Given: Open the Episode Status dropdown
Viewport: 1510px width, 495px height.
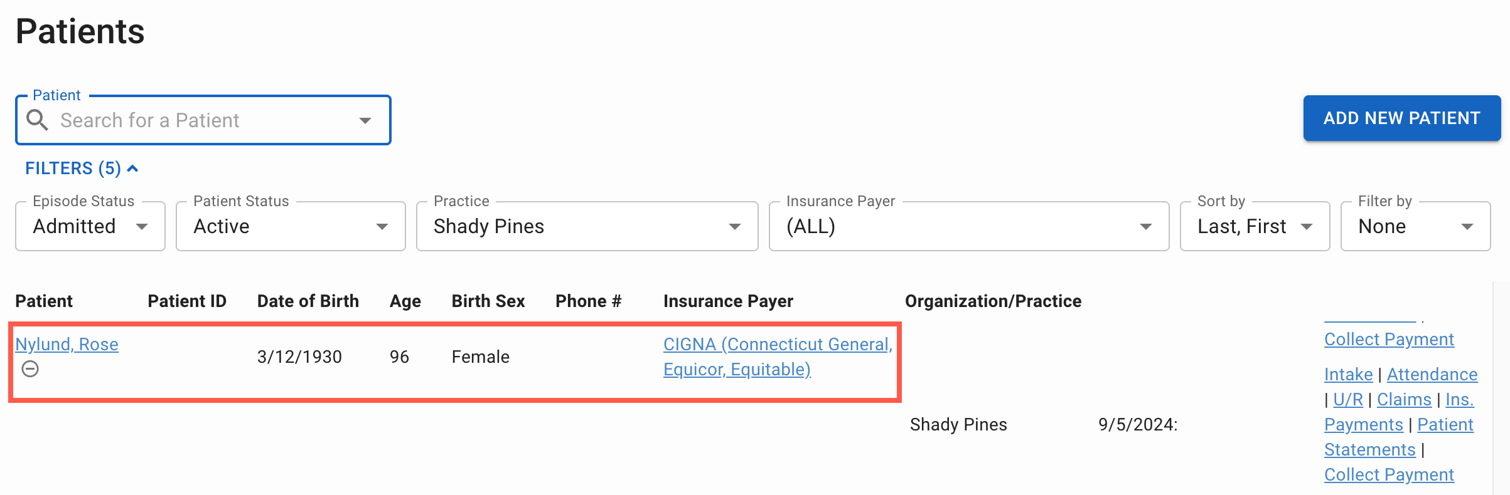Looking at the screenshot, I should (x=90, y=226).
